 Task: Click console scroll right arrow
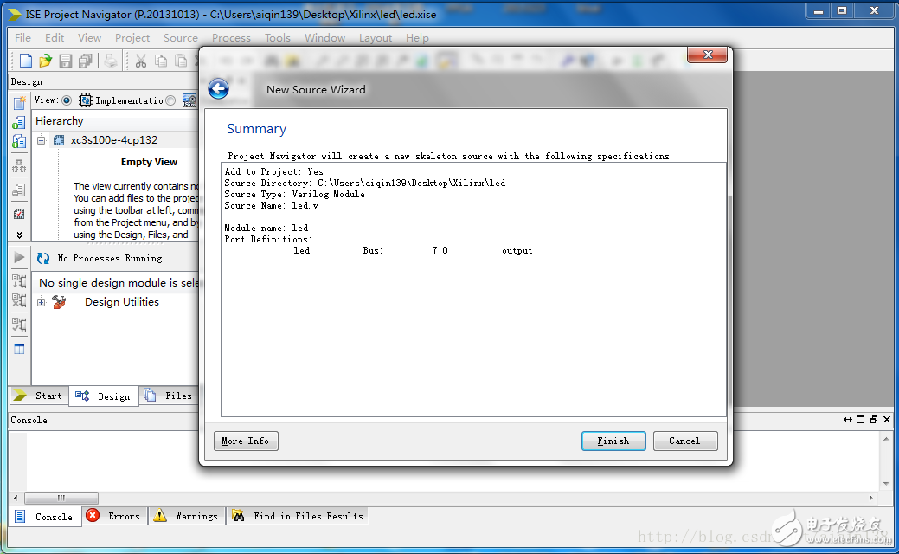coord(871,498)
